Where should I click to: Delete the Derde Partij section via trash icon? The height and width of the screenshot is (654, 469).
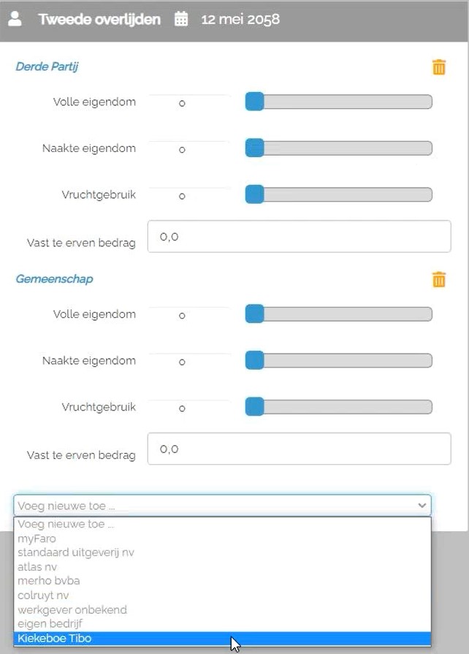click(439, 67)
